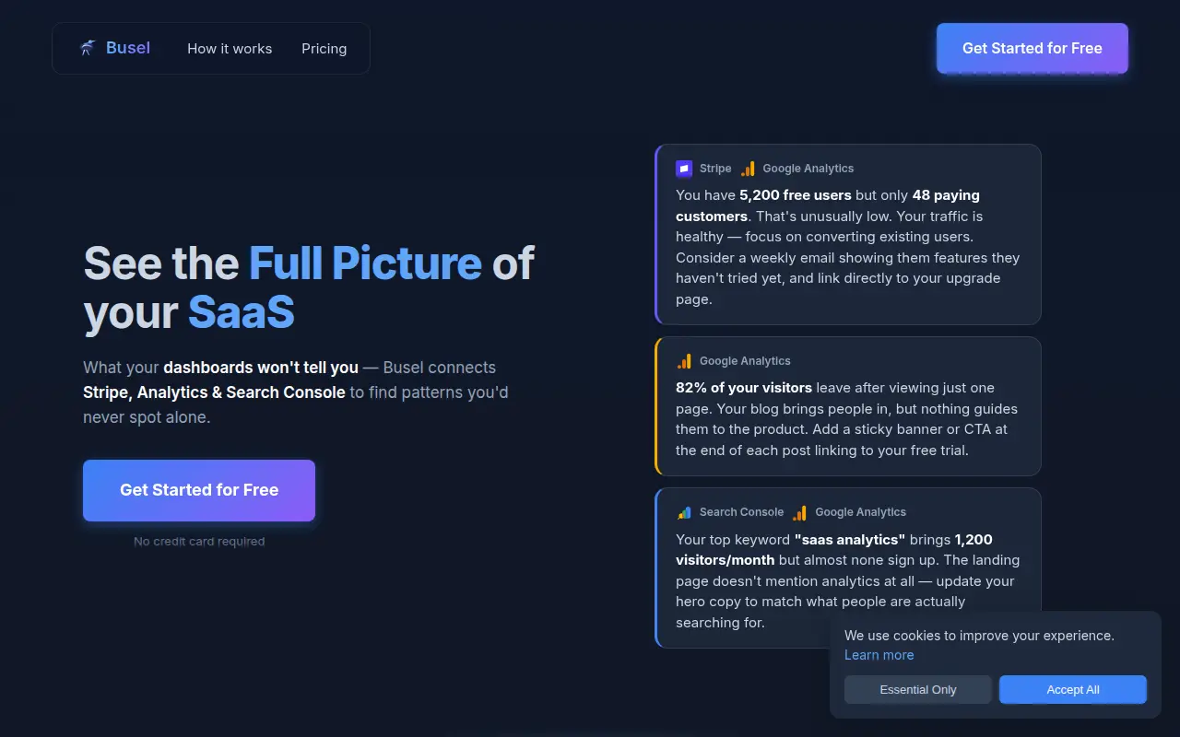Viewport: 1180px width, 737px height.
Task: Open the Busel brand name link
Action: point(128,48)
